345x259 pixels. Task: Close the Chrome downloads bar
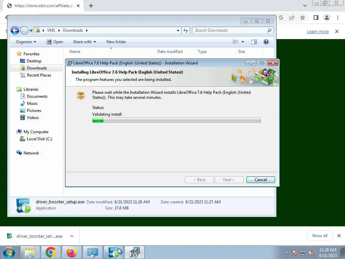pyautogui.click(x=339, y=236)
